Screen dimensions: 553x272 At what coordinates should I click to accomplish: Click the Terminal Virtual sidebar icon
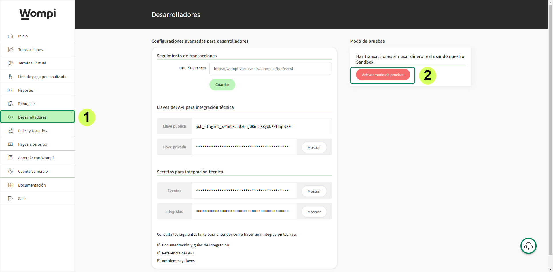click(x=11, y=63)
